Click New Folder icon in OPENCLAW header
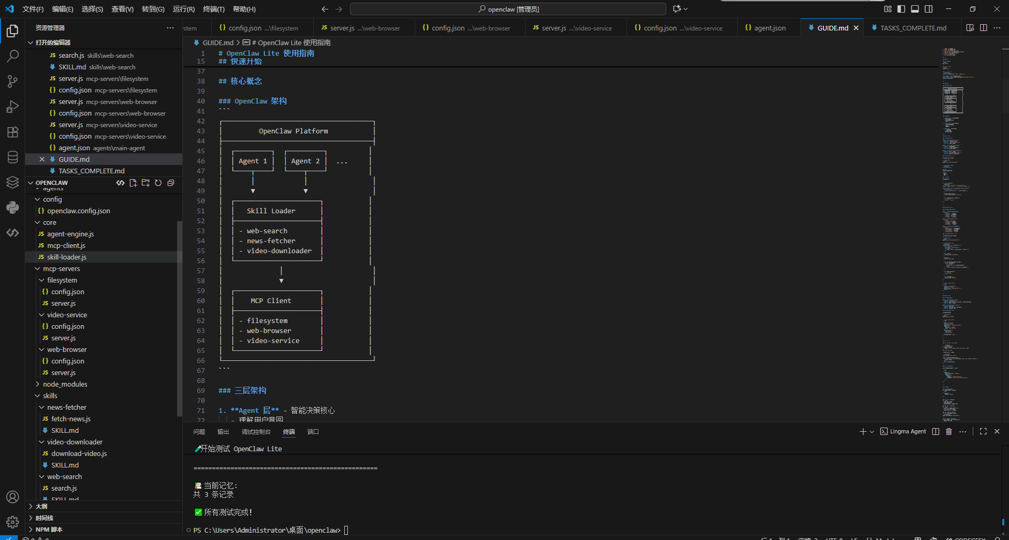Image resolution: width=1009 pixels, height=540 pixels. (x=146, y=183)
